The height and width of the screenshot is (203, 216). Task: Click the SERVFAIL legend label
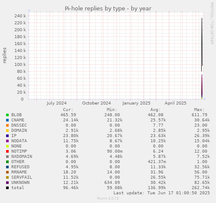tap(22, 177)
